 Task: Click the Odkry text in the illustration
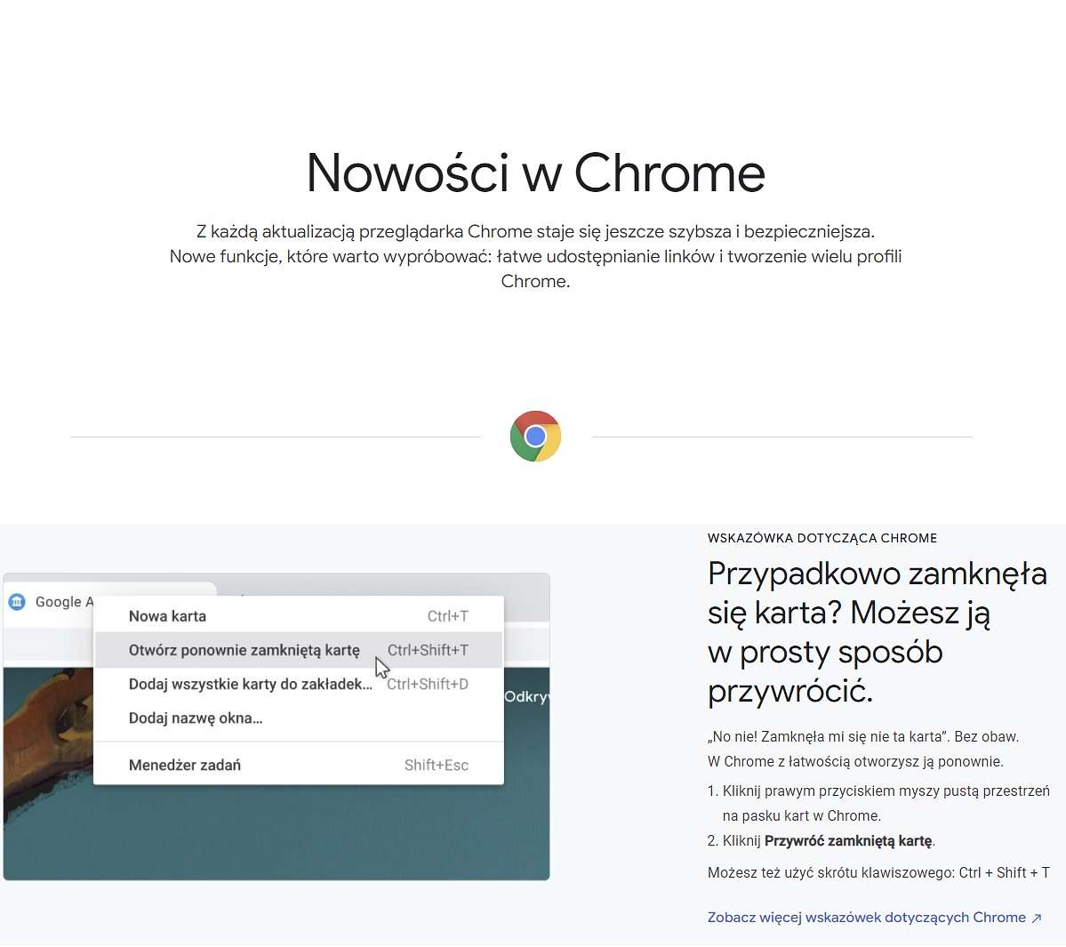tap(527, 697)
